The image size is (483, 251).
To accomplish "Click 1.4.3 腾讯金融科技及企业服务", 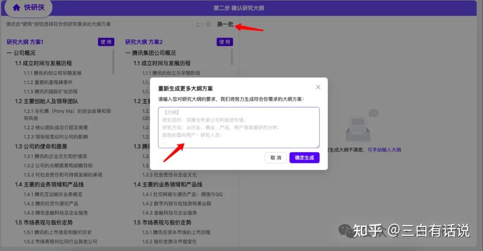I will [56, 213].
